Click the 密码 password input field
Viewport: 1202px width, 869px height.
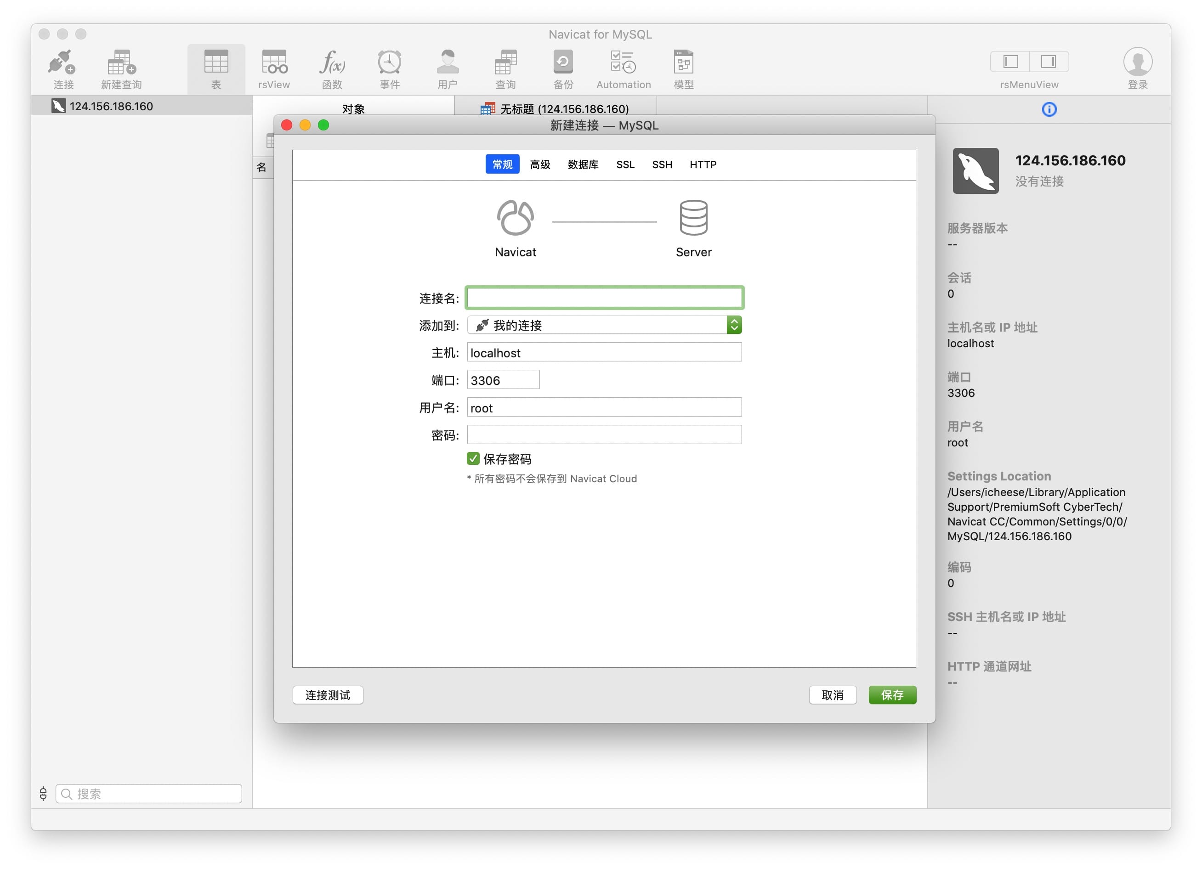click(x=604, y=435)
